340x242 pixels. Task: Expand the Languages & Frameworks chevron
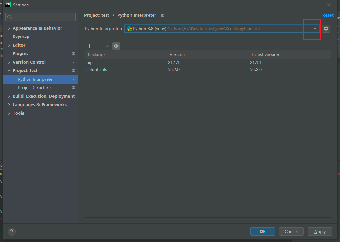click(x=9, y=104)
